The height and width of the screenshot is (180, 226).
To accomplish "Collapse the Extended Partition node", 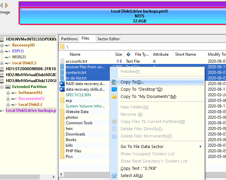I will coord(2,87).
